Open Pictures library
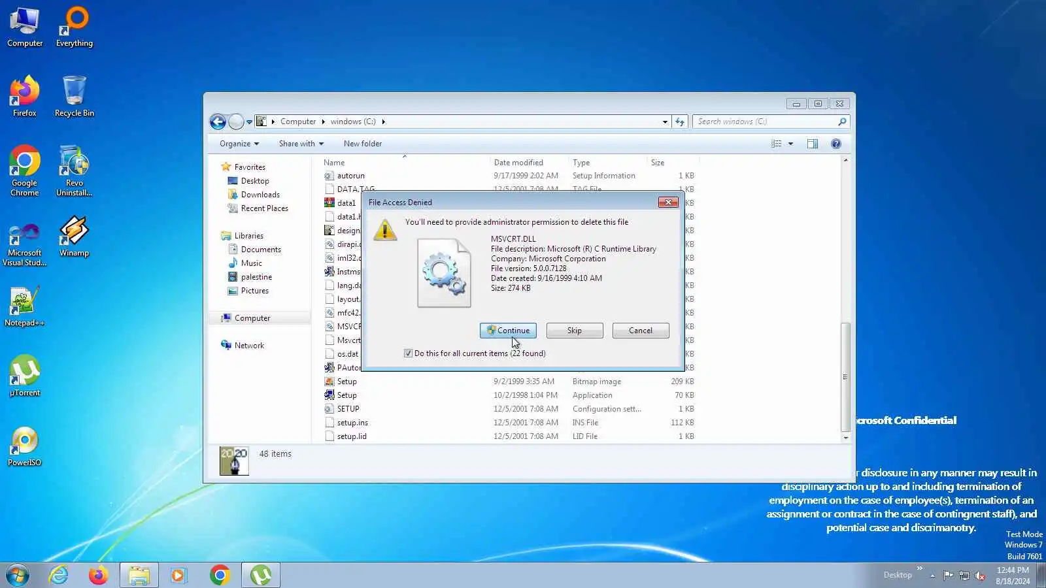Image resolution: width=1046 pixels, height=588 pixels. [x=254, y=291]
